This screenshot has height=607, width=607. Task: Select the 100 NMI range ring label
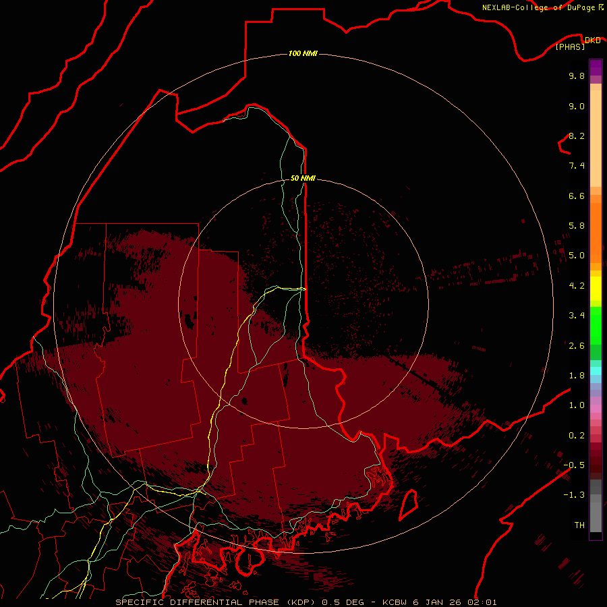(x=303, y=53)
